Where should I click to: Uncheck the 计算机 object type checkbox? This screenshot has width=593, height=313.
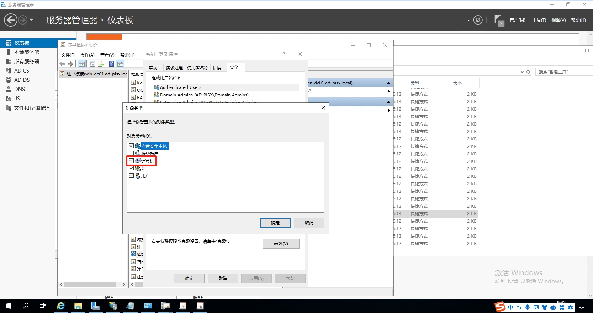132,161
